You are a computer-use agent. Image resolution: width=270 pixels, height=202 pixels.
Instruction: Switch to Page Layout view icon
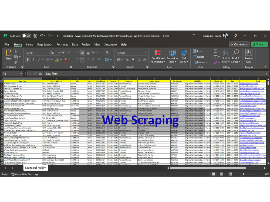click(x=222, y=174)
